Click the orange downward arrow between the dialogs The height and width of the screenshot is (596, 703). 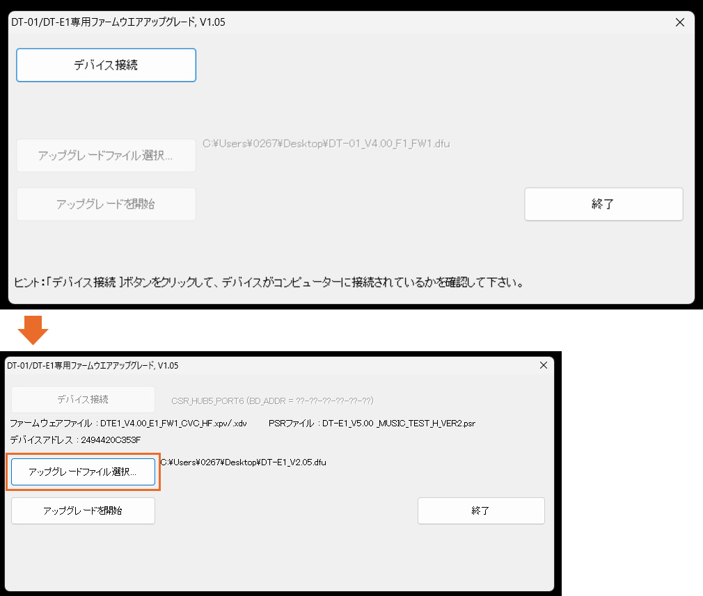[33, 330]
